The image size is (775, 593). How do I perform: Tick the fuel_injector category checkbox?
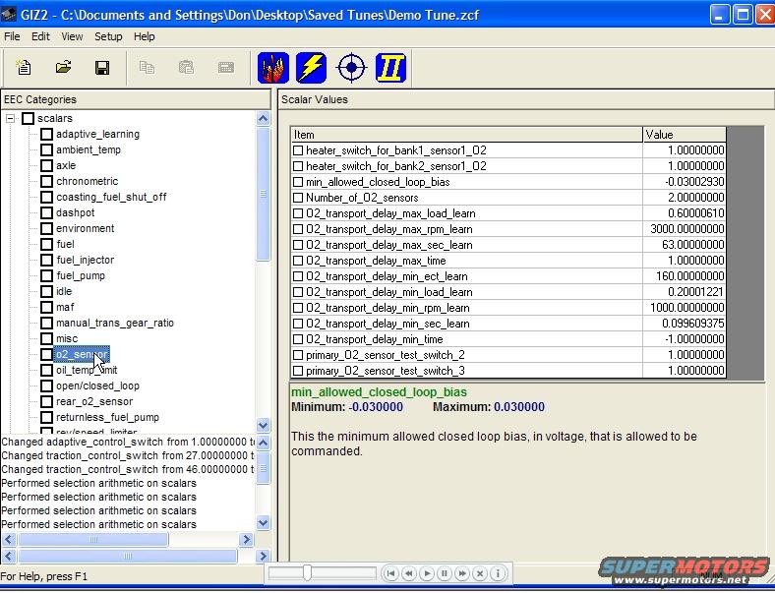pos(46,261)
